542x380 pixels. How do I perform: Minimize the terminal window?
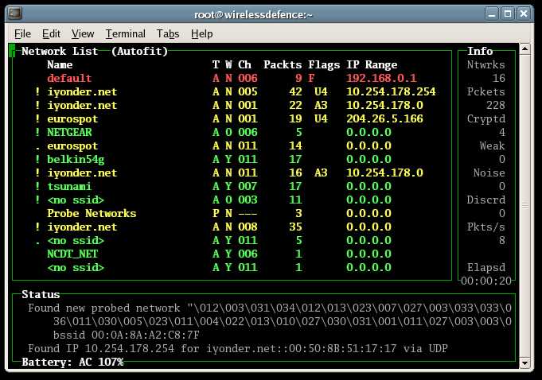pyautogui.click(x=492, y=14)
